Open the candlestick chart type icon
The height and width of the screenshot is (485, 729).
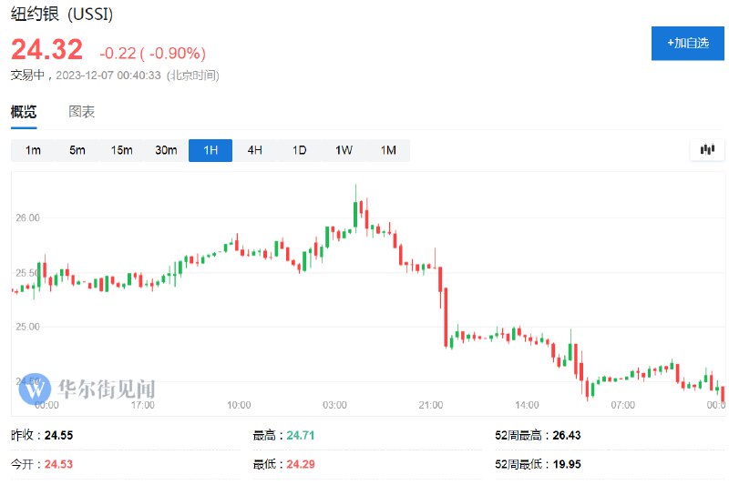(x=707, y=150)
